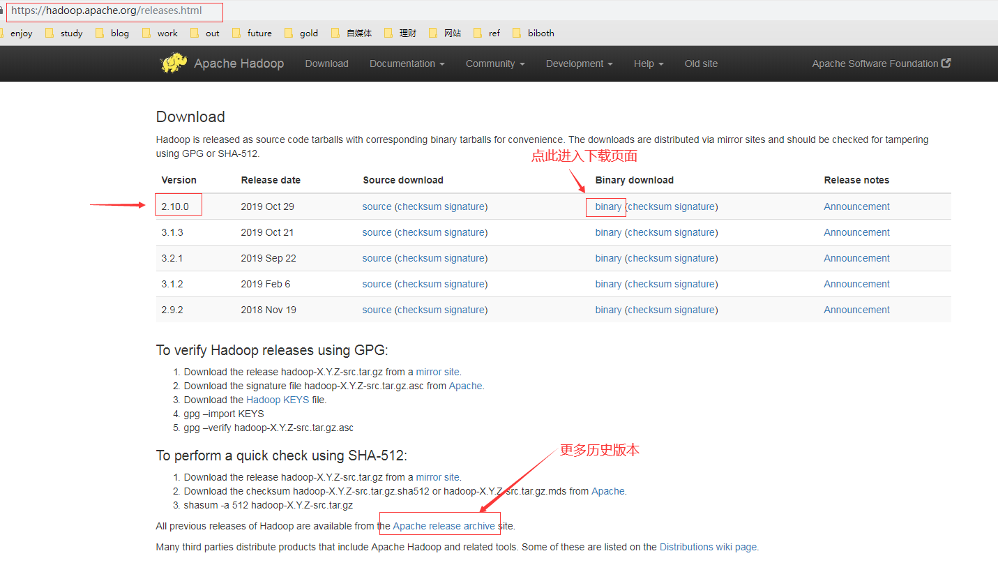Open the gold bookmark folder

(x=301, y=33)
